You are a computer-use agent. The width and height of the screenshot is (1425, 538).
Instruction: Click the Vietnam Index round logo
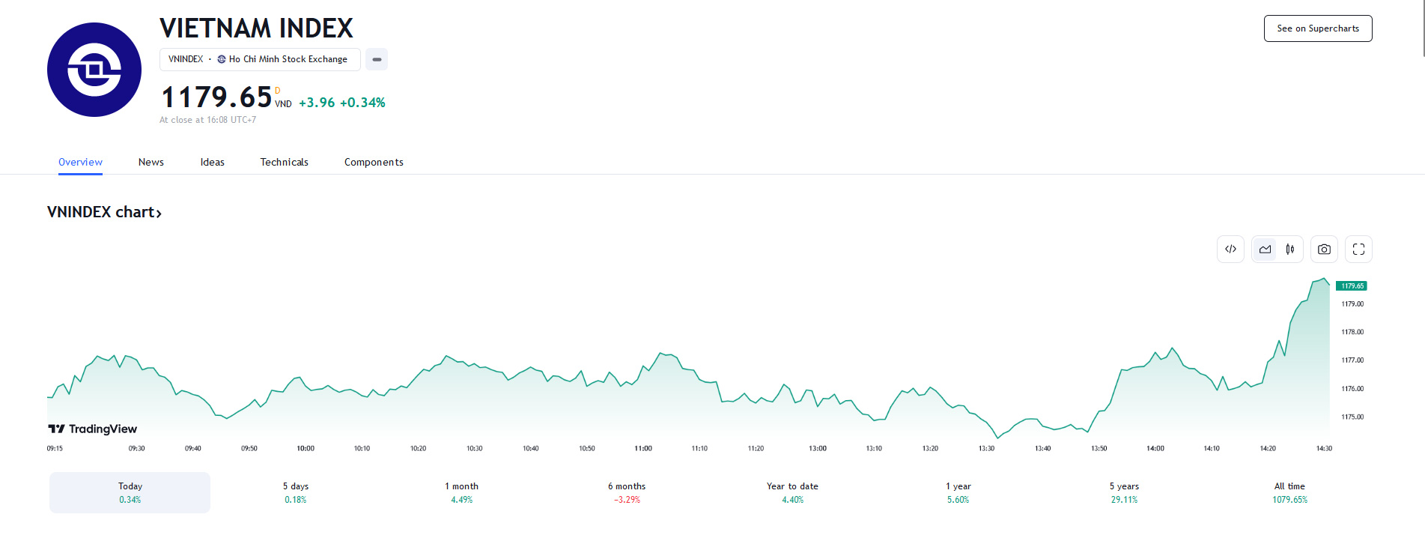click(94, 70)
